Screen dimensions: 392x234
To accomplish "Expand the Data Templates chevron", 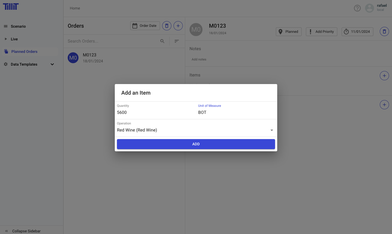I will 52,64.
